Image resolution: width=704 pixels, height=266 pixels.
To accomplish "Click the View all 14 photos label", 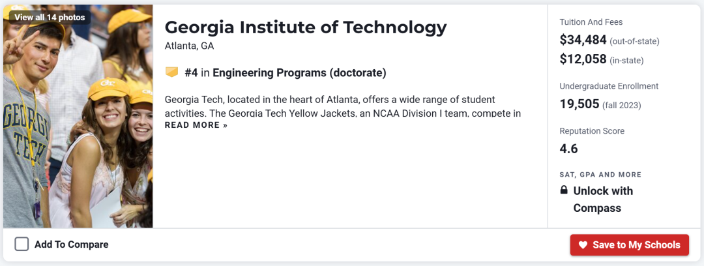I will pyautogui.click(x=50, y=17).
